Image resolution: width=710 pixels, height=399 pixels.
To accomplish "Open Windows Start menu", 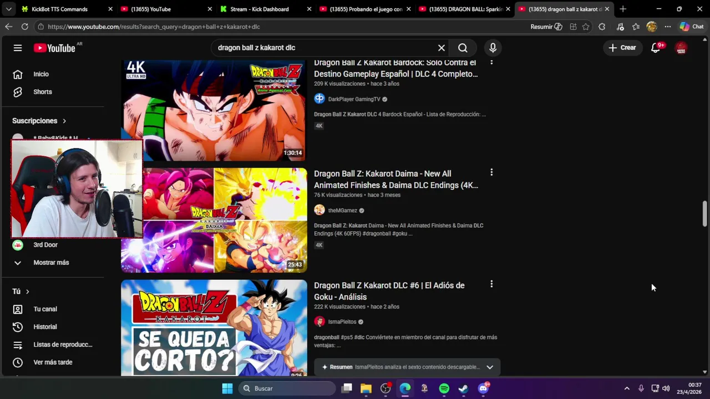I will (227, 388).
